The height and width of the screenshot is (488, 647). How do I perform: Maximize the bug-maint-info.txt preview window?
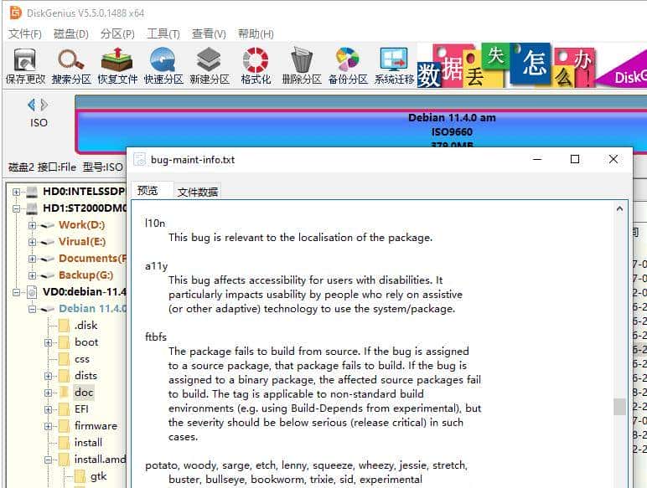coord(575,159)
